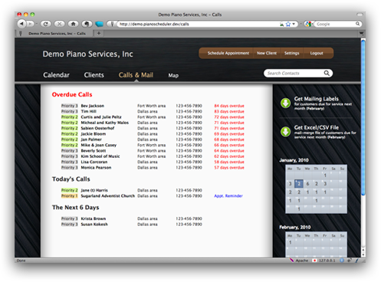This screenshot has width=381, height=282.
Task: Open the Calendar navigation tab
Action: click(x=56, y=75)
